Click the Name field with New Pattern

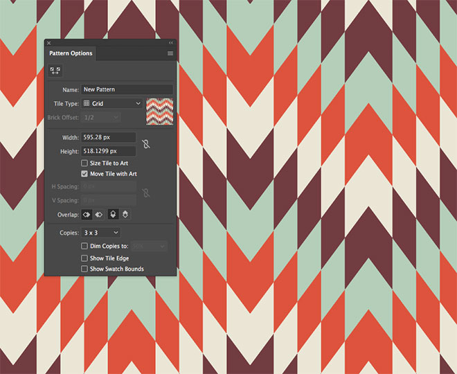point(127,89)
